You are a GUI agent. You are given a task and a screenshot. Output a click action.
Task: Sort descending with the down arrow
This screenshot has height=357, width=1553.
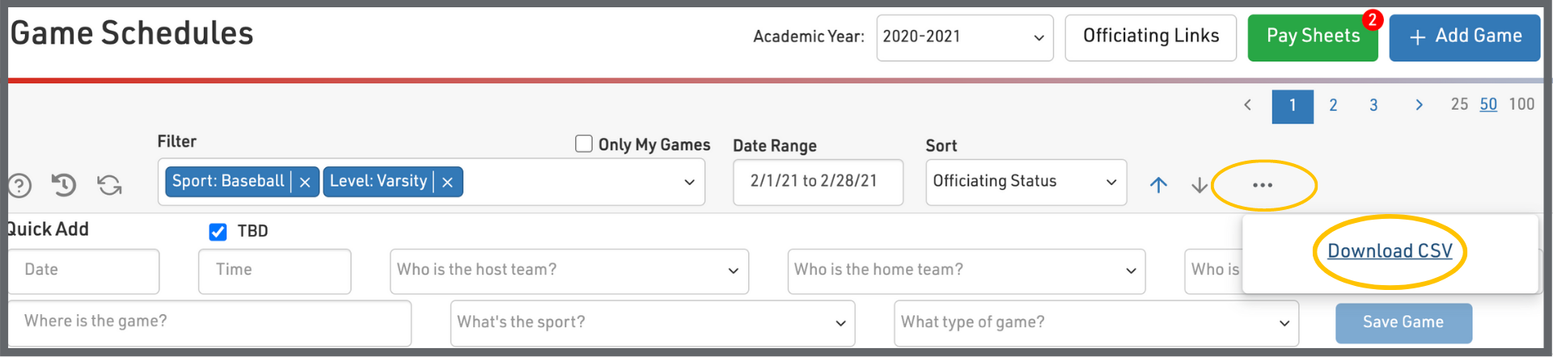click(x=1200, y=185)
